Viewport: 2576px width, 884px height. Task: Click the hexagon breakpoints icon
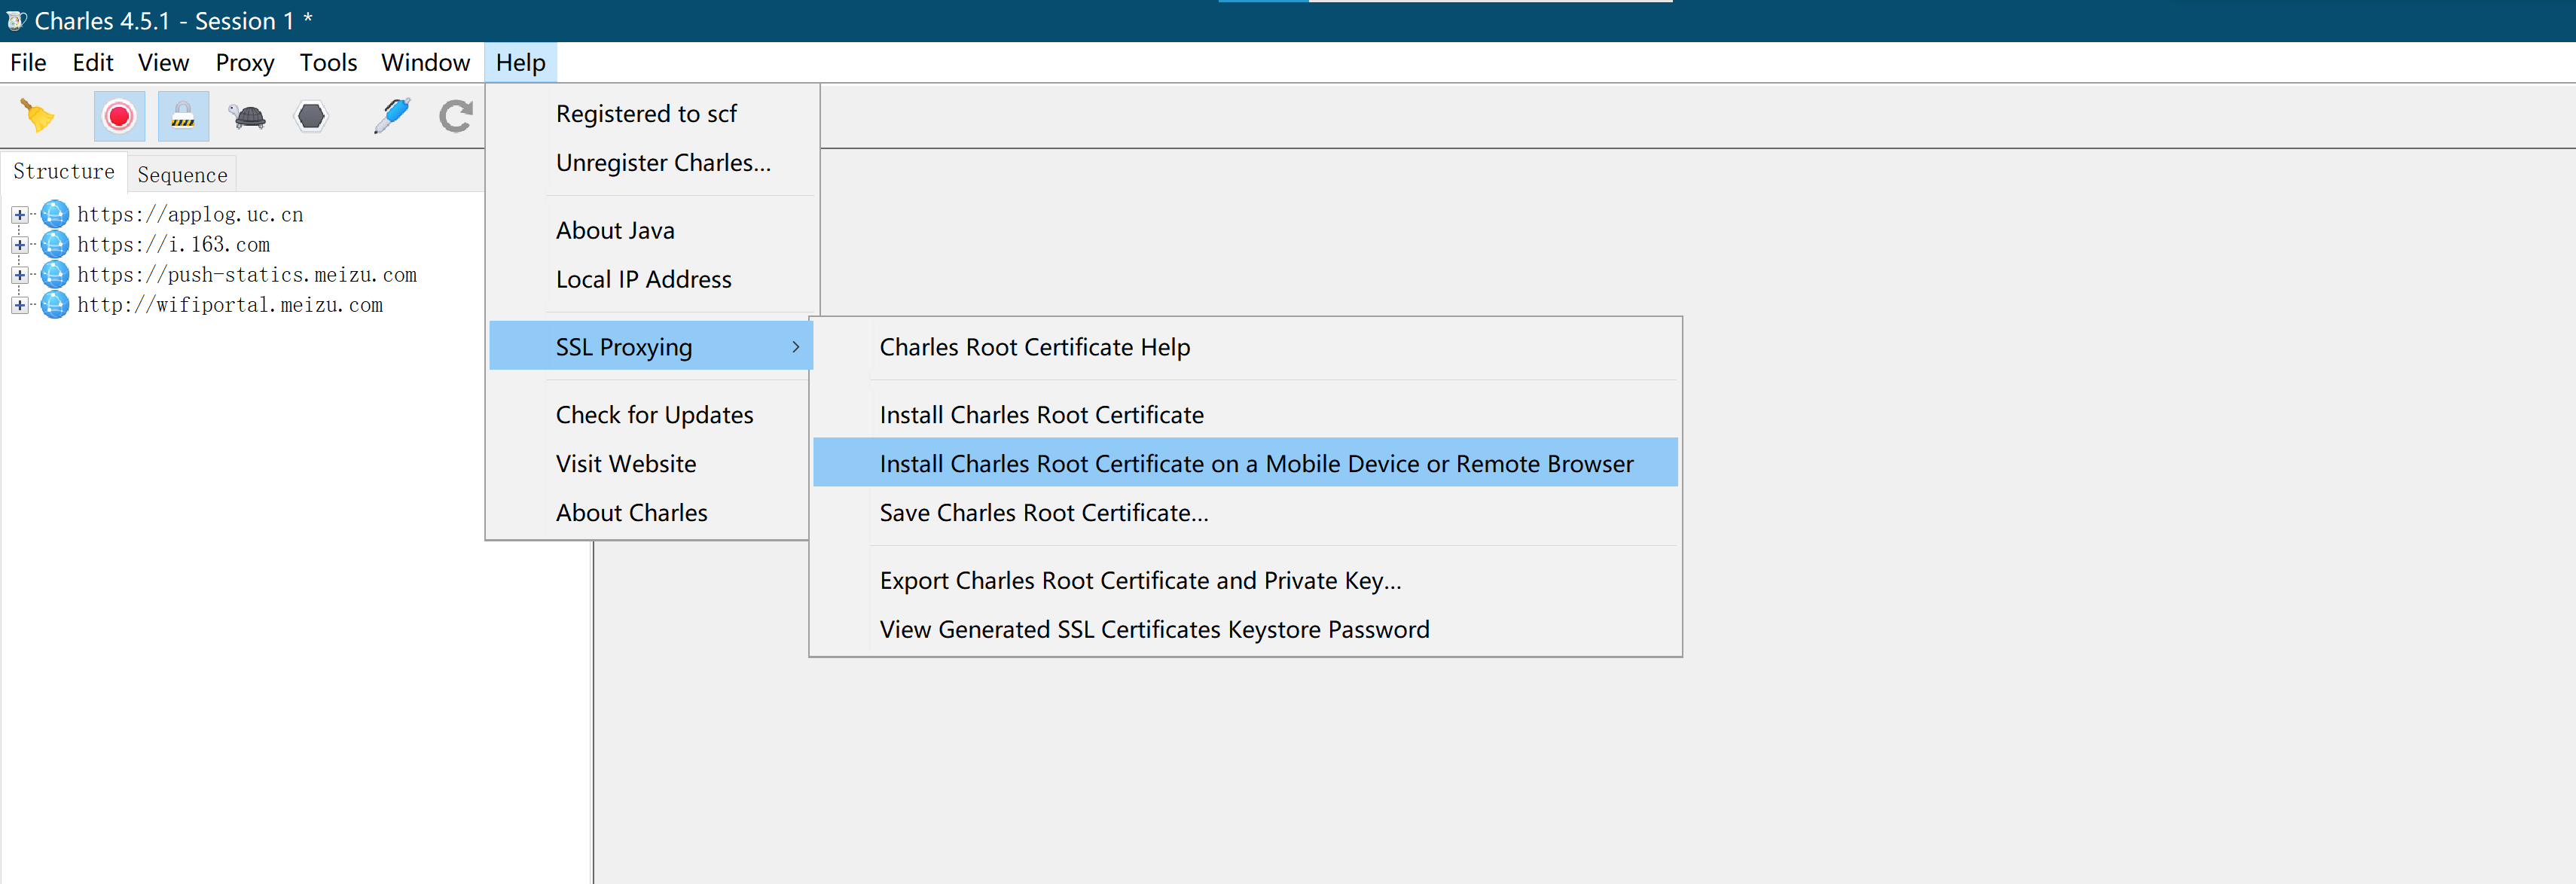point(311,117)
